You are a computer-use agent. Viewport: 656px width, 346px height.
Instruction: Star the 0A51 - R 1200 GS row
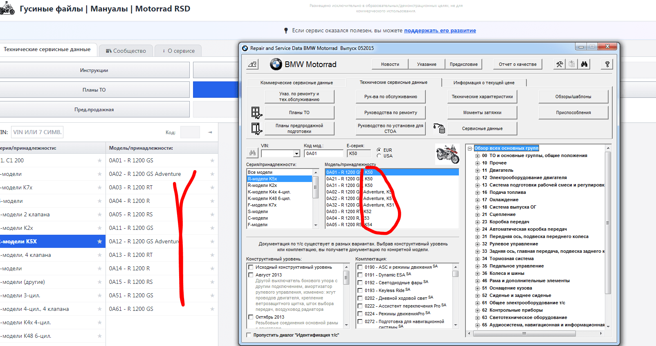click(212, 295)
